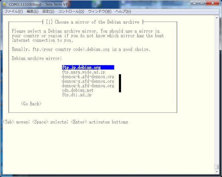Click the terminal scrollbar up arrow
222x177 pixels.
point(217,18)
